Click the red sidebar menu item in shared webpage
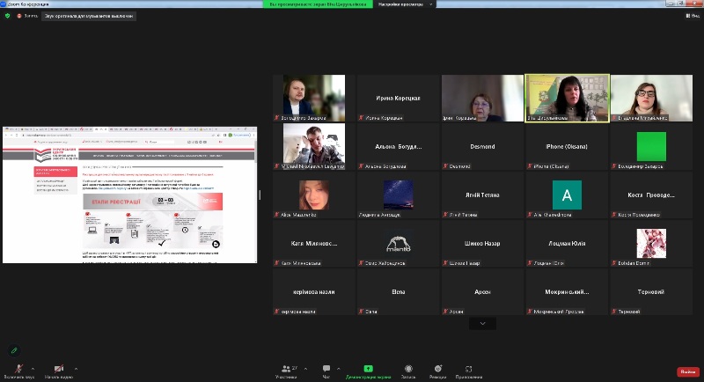This screenshot has height=382, width=704. [x=55, y=172]
